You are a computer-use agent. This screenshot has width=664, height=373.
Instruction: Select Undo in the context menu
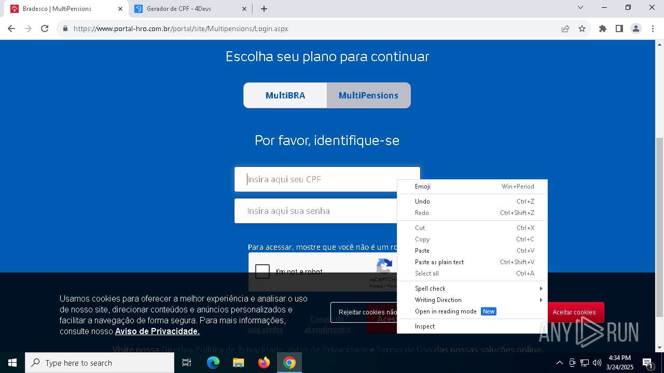[472, 202]
